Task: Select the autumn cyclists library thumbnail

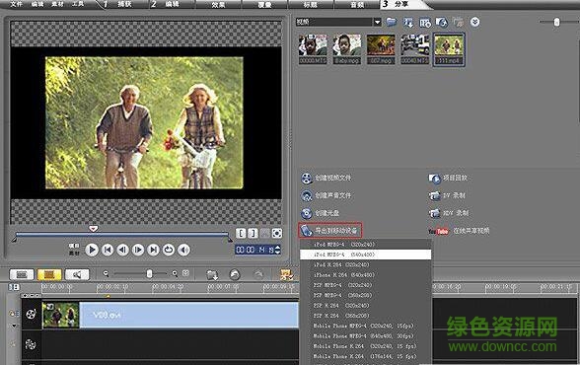Action: click(x=381, y=49)
